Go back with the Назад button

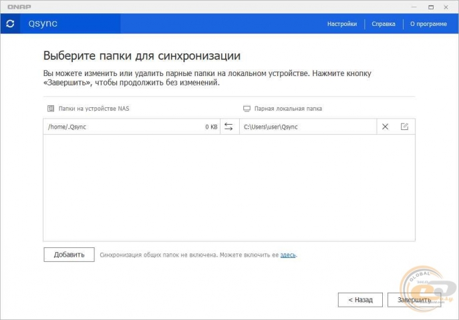tap(360, 300)
